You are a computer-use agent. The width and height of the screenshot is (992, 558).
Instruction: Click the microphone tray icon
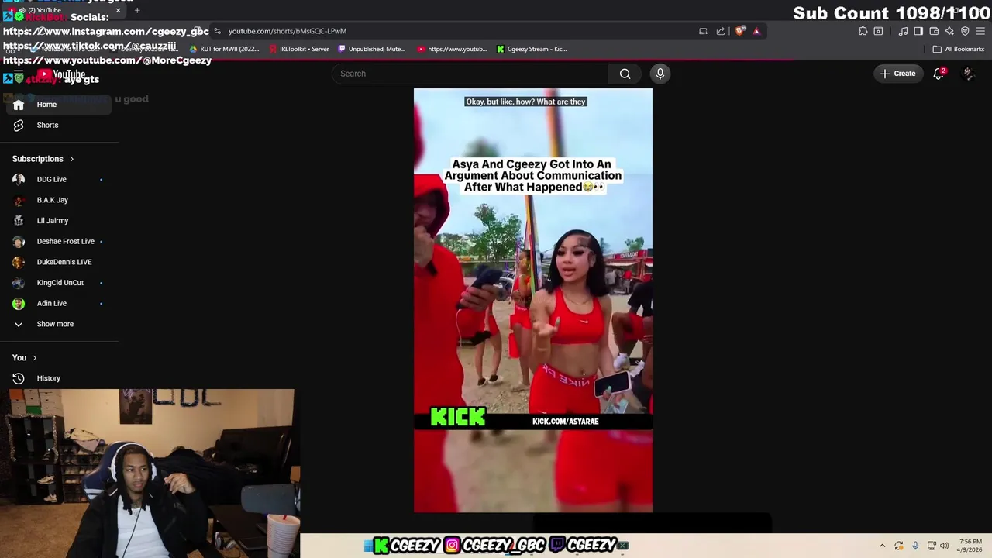pos(915,546)
